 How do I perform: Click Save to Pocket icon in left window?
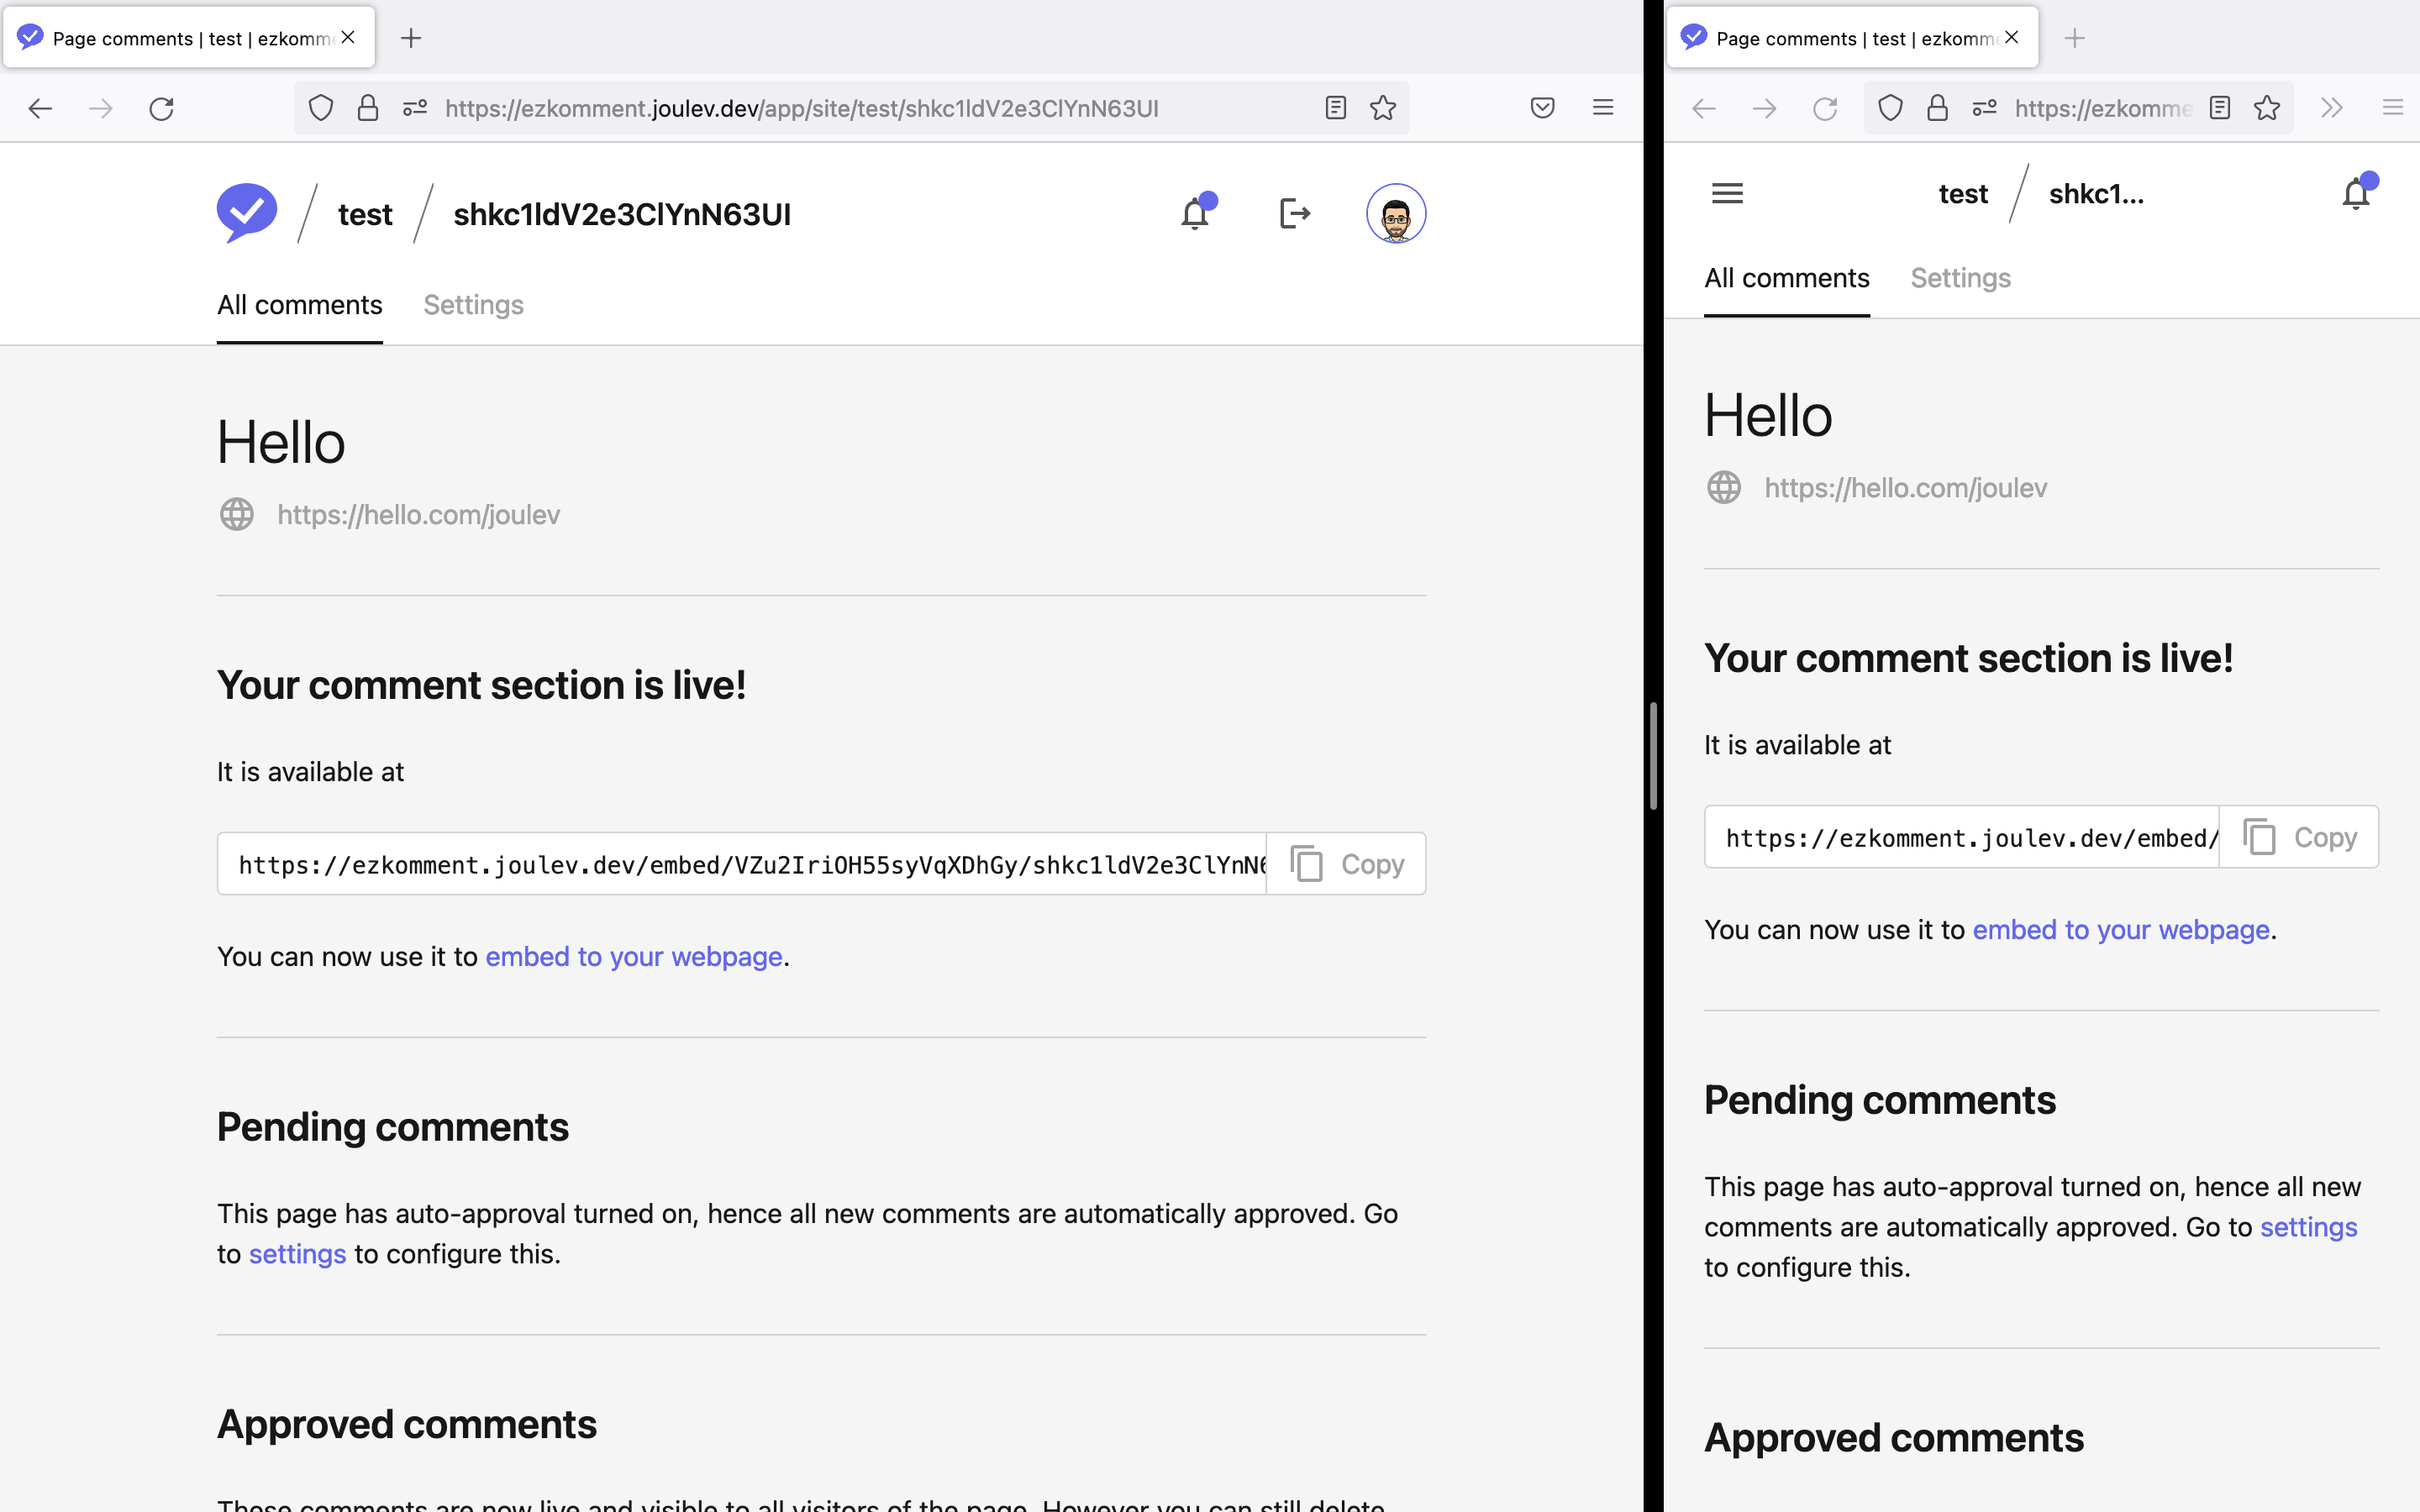1543,108
